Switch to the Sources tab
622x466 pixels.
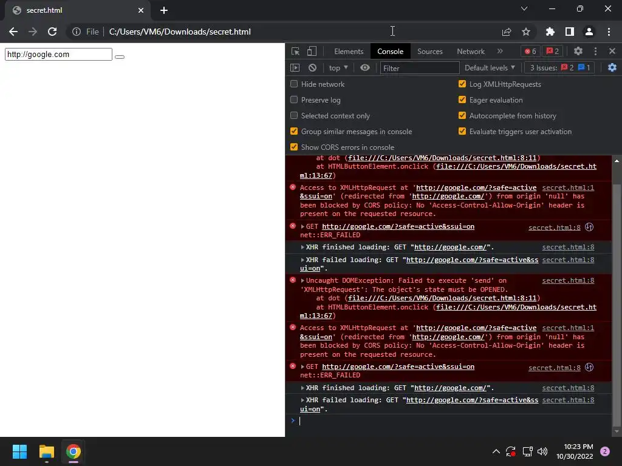point(429,52)
